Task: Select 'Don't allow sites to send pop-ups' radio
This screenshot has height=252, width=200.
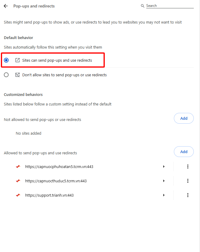Action: tap(6, 75)
